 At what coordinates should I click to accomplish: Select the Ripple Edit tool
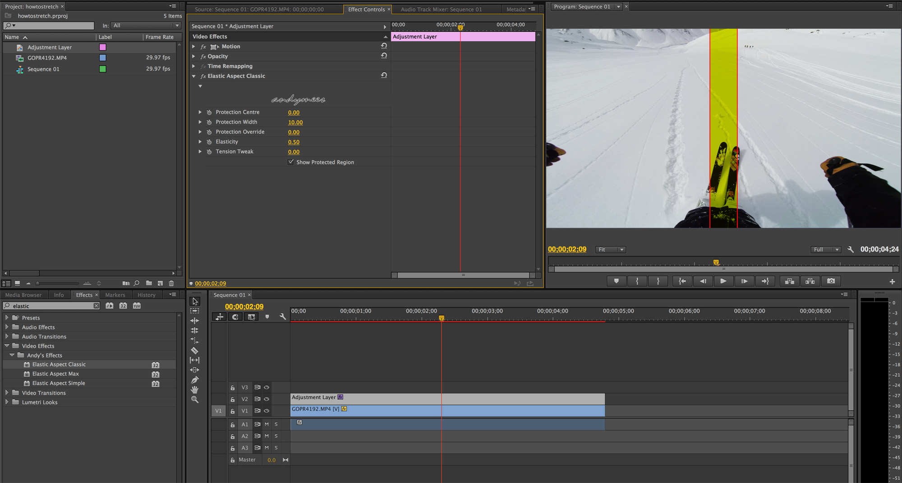tap(195, 321)
